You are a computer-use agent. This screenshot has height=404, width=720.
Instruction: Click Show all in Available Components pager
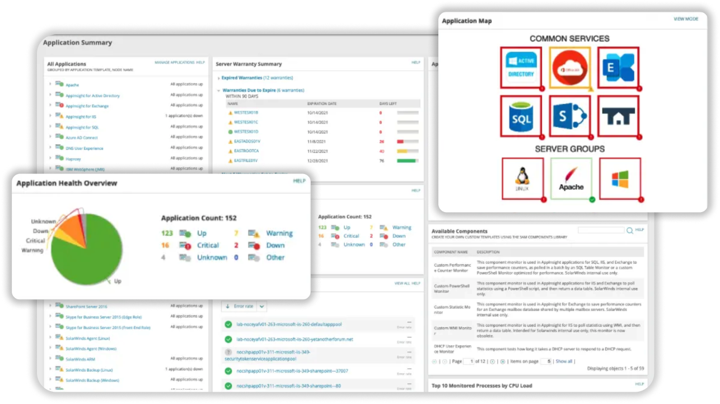coord(564,361)
